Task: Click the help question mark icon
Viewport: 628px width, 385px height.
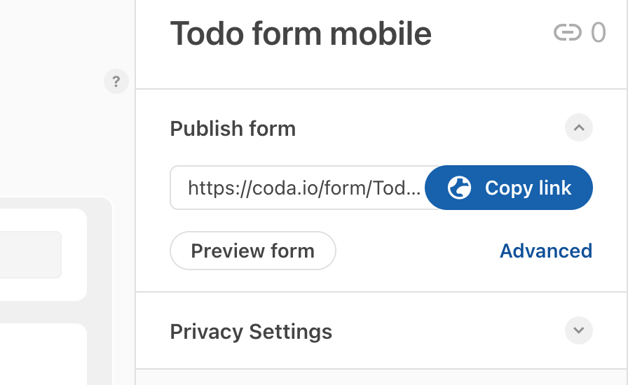Action: click(x=116, y=81)
